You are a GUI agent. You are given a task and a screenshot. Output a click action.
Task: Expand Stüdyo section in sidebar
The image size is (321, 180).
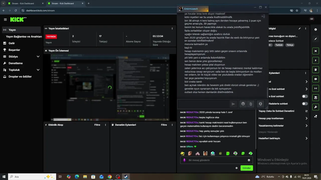coord(38,56)
